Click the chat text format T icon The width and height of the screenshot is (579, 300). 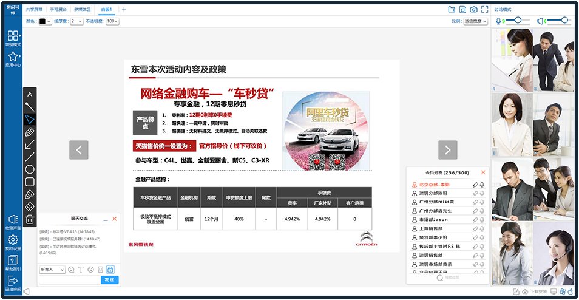tap(81, 270)
